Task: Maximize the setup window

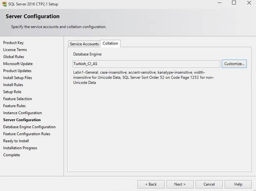Action: pyautogui.click(x=234, y=3)
